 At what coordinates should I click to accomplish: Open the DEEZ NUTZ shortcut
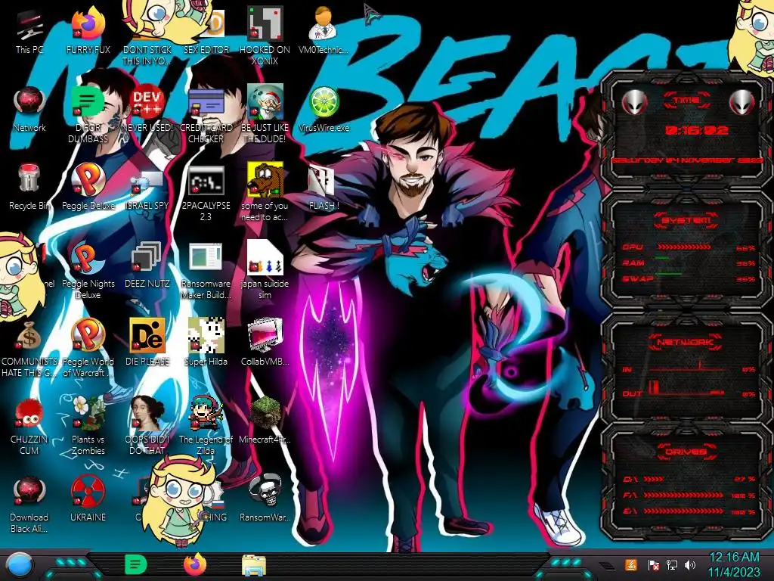(x=147, y=265)
